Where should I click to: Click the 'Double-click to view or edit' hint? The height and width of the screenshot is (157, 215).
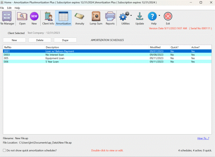(x=107, y=150)
